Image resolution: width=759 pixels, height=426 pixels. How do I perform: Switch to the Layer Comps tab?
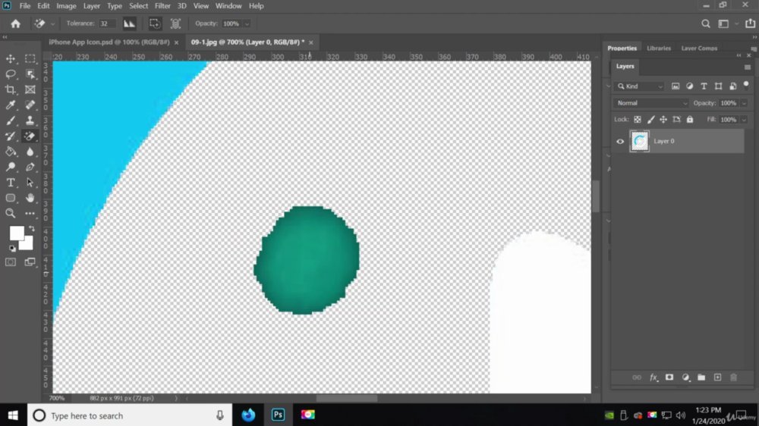(x=699, y=49)
